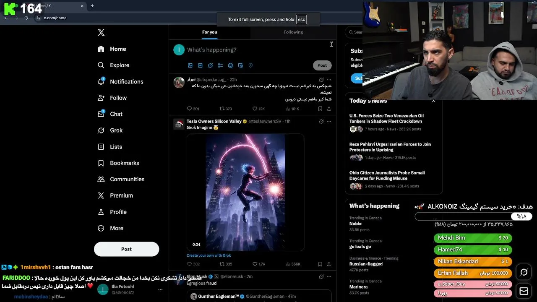This screenshot has width=537, height=302.
Task: View analytics showing 161K views
Action: (292, 109)
